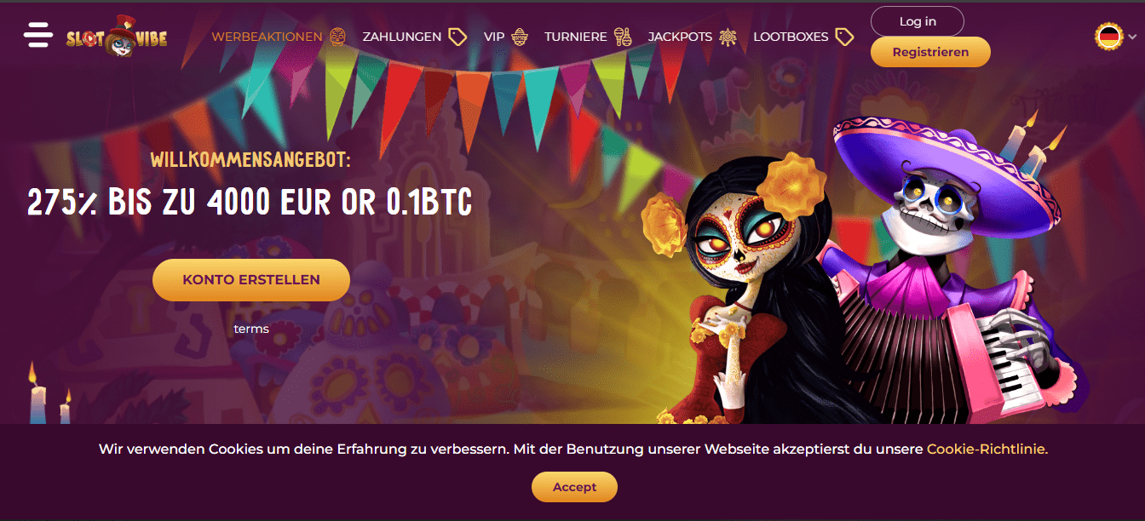1145x521 pixels.
Task: Click the Konto erstellen button
Action: pyautogui.click(x=251, y=279)
